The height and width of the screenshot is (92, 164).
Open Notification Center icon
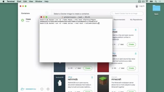(160, 2)
